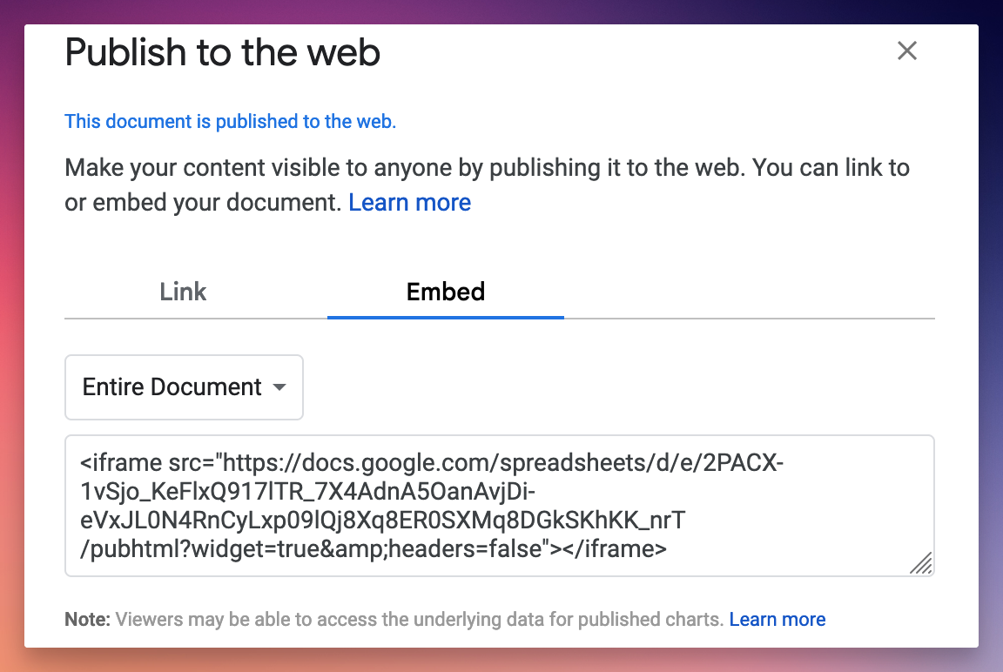Open the Entire Document selector
The image size is (1003, 672).
[183, 387]
